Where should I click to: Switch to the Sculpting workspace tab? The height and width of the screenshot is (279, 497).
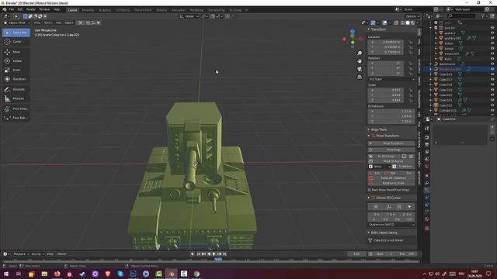click(105, 10)
